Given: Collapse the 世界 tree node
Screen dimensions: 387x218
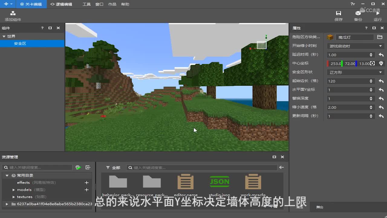Looking at the screenshot, I should pyautogui.click(x=4, y=36).
